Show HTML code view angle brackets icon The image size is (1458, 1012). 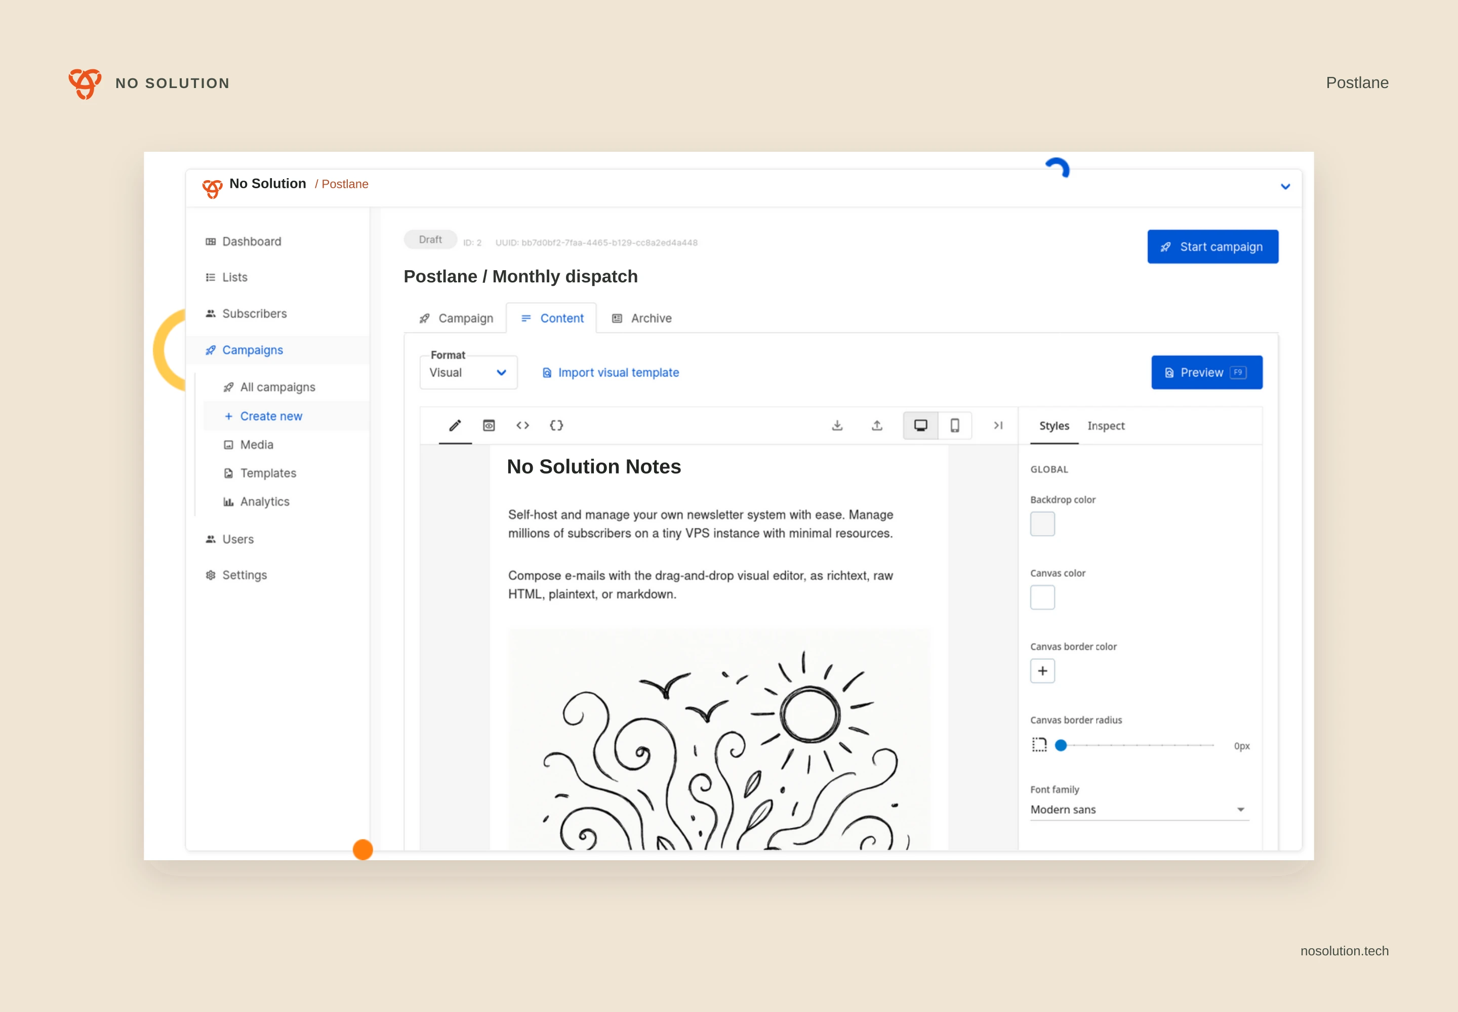pos(523,426)
